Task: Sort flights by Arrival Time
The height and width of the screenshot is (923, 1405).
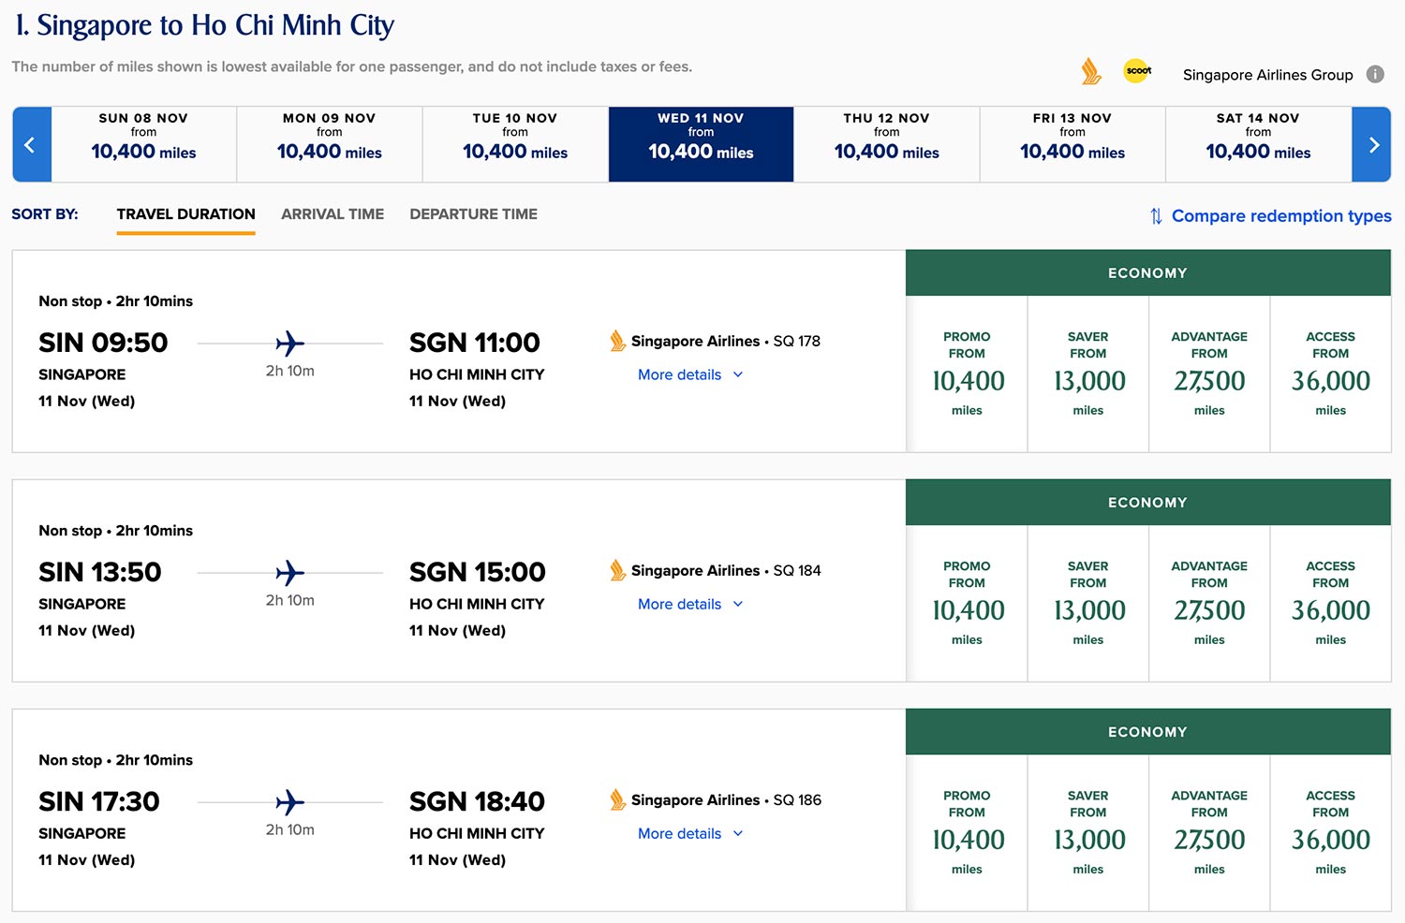Action: (x=333, y=214)
